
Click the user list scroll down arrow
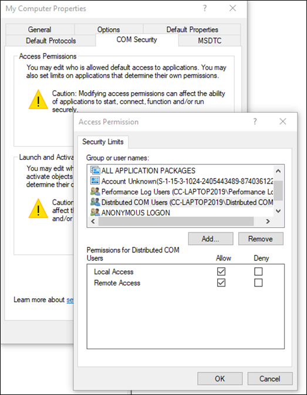coord(278,211)
